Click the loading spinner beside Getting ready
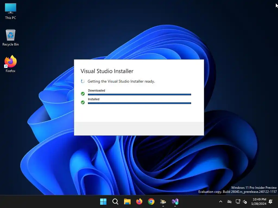 [83, 81]
